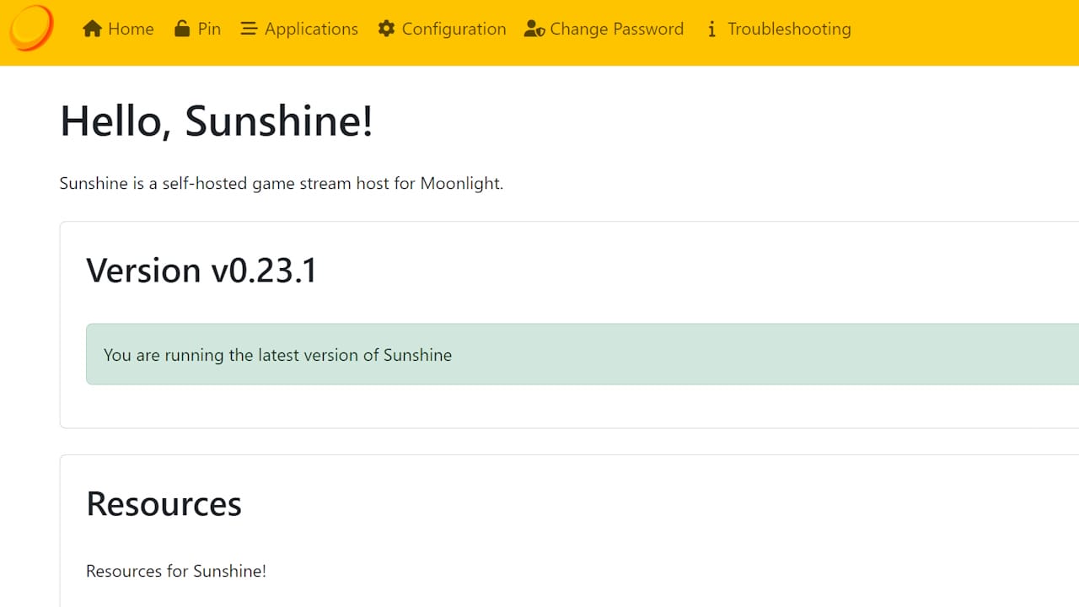Click the Applications list icon
Screen dimensions: 1079x607
(249, 29)
